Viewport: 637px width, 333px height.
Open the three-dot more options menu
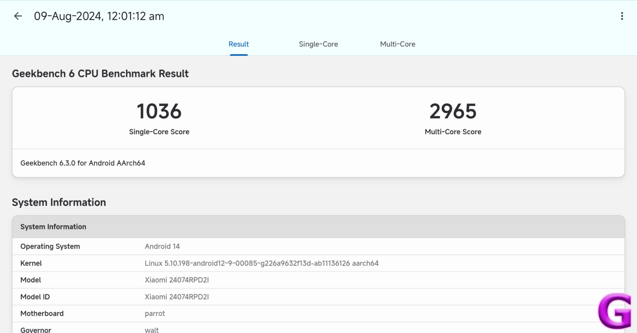pyautogui.click(x=622, y=16)
